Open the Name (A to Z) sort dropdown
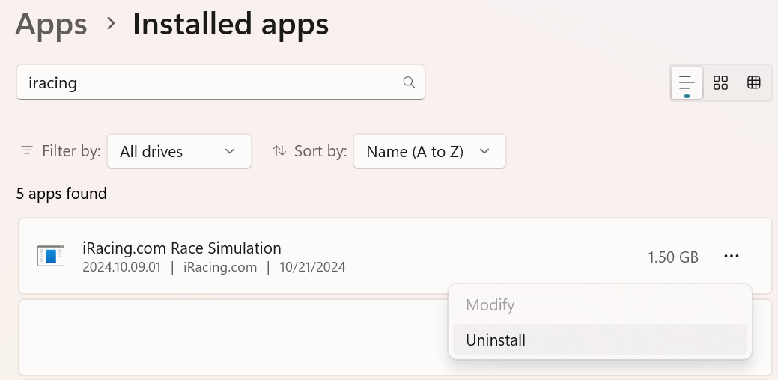The height and width of the screenshot is (380, 778). point(430,151)
